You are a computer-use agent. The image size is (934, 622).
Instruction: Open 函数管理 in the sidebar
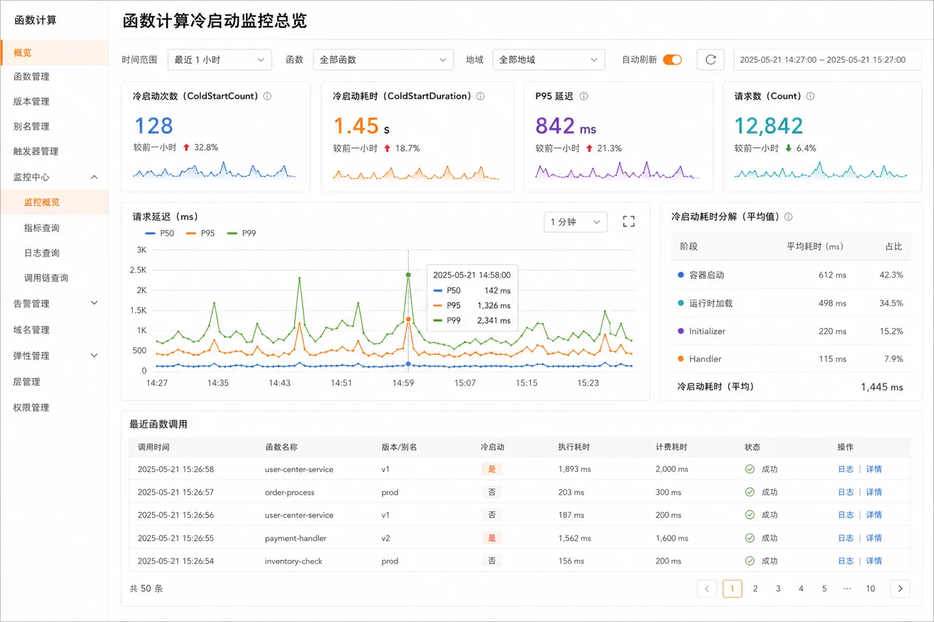pyautogui.click(x=31, y=77)
